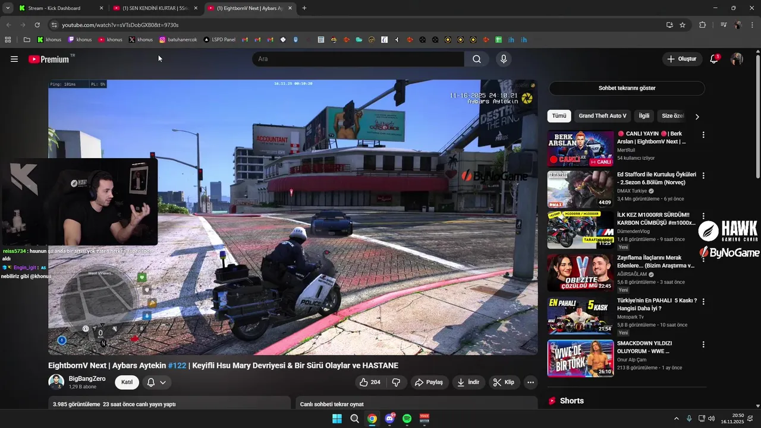
Task: Open options for Türkiye'nin En Pahalı 5 Kaskı video
Action: tap(703, 301)
